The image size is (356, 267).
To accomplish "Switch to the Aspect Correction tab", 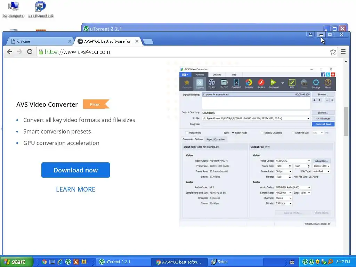I will 216,139.
